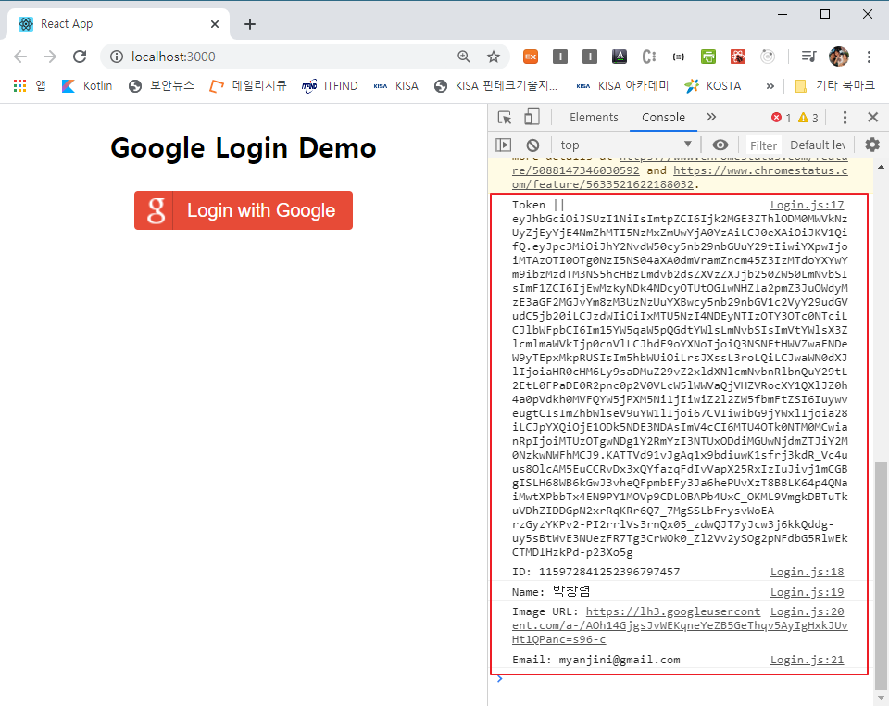The height and width of the screenshot is (706, 889).
Task: Click the ID: 115972841252396797457 console line
Action: (595, 572)
